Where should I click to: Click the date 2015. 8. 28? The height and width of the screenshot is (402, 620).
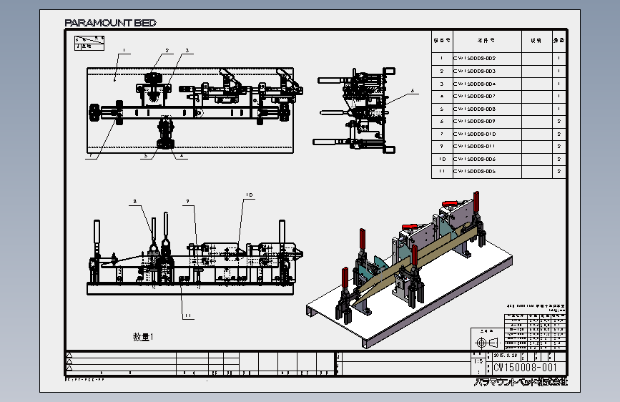tap(506, 356)
